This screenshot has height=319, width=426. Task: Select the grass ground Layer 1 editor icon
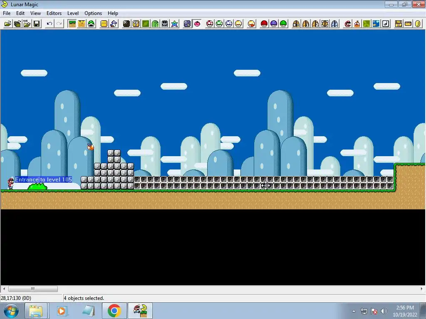click(72, 24)
